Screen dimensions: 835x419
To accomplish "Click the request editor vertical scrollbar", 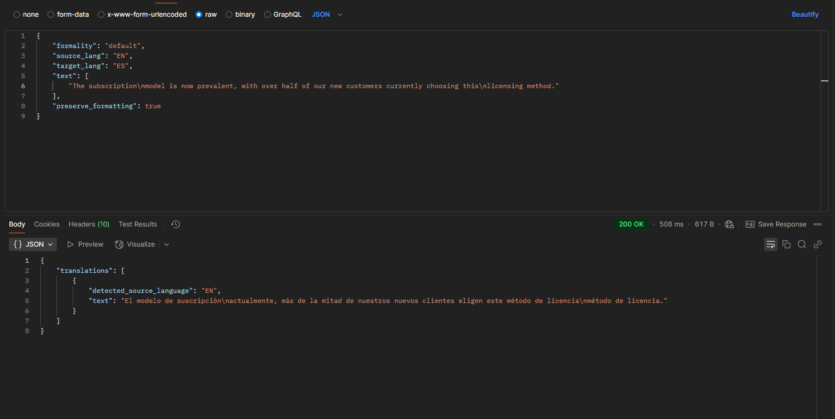I will pyautogui.click(x=824, y=121).
